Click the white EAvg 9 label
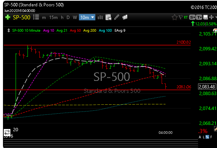This screenshot has width=217, height=148. 120,31
